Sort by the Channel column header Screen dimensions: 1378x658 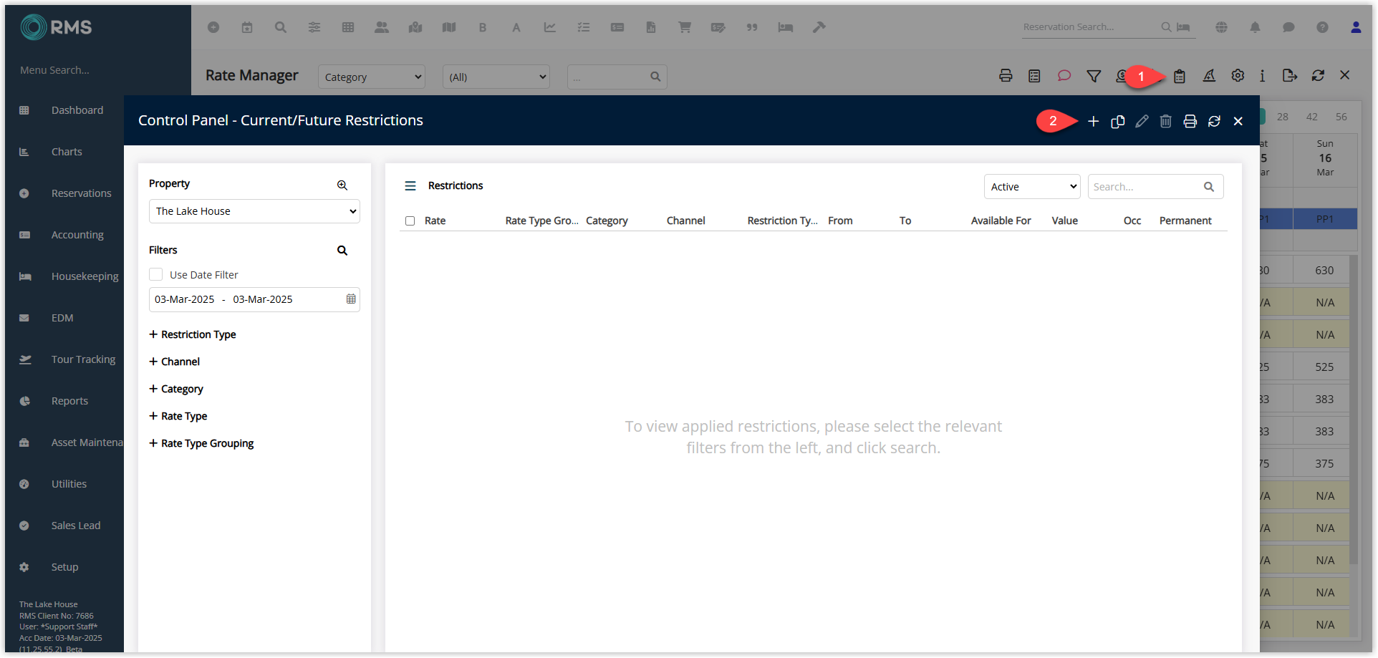coord(685,221)
